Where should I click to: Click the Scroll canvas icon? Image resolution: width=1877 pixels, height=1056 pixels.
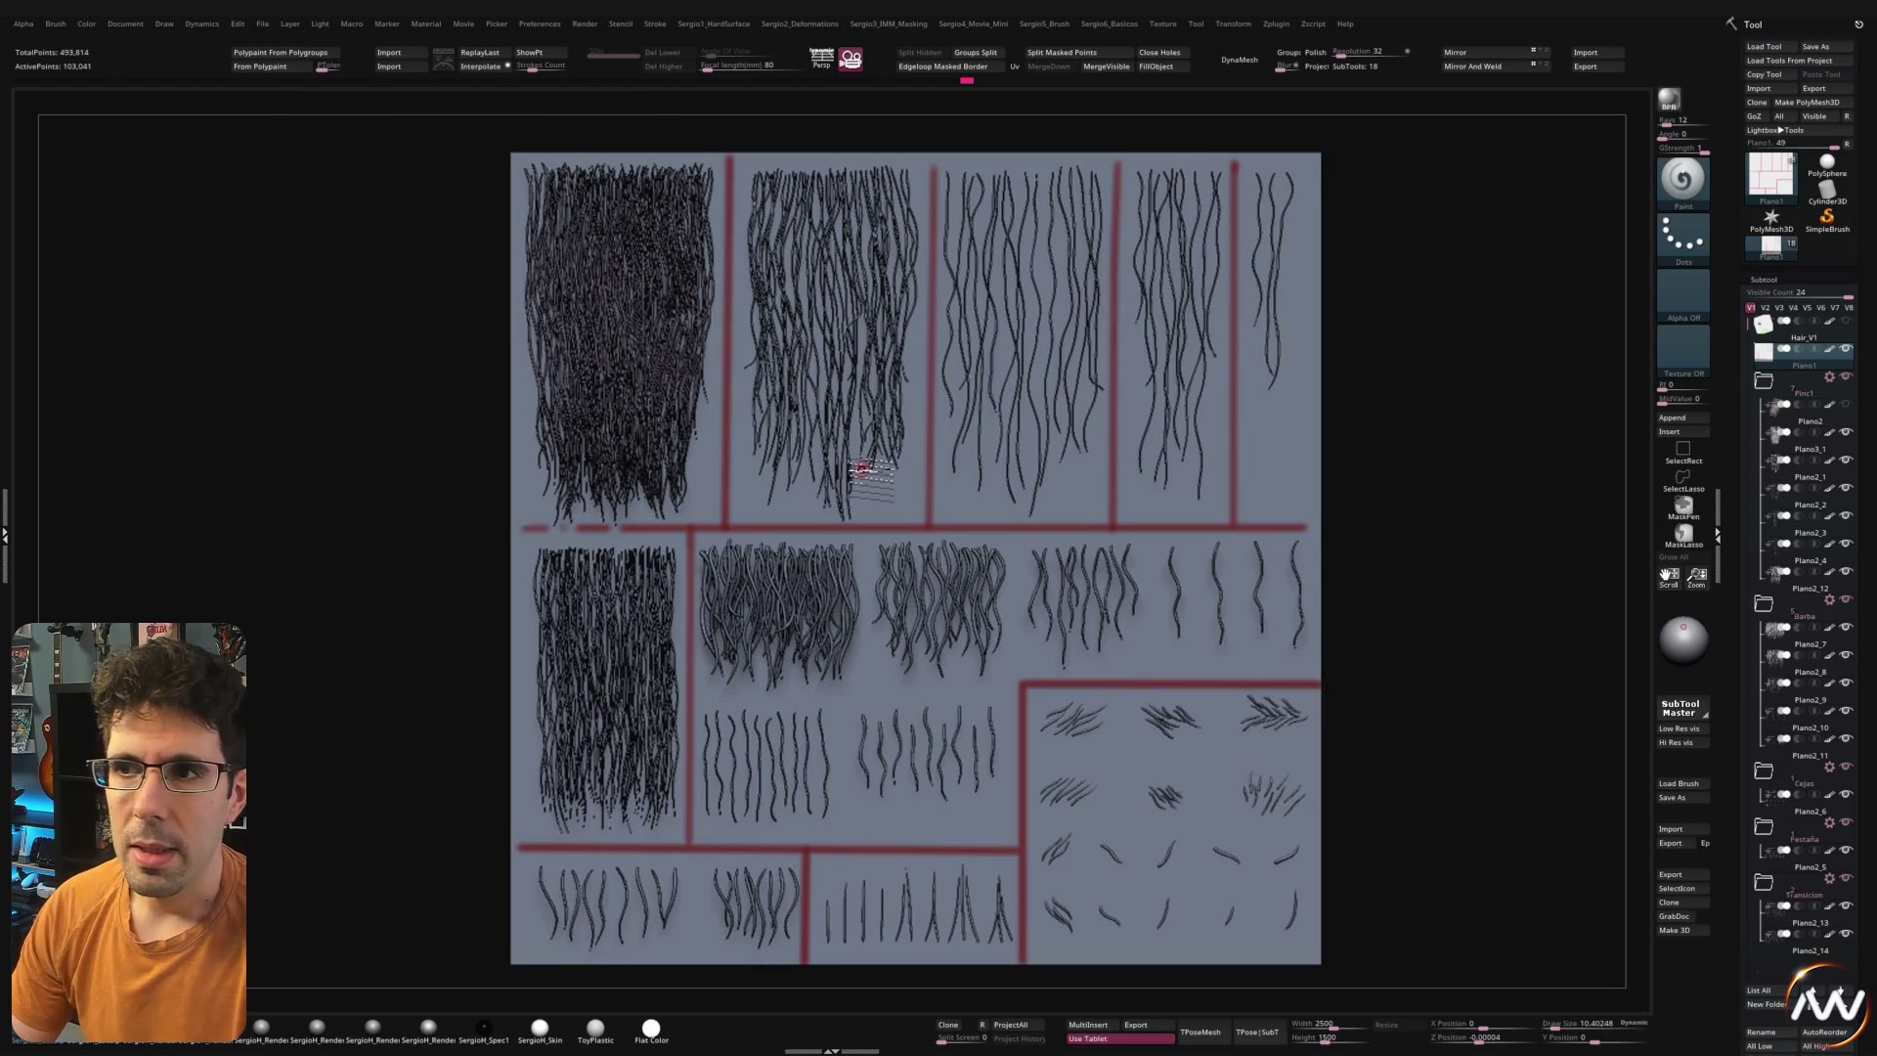click(1669, 576)
